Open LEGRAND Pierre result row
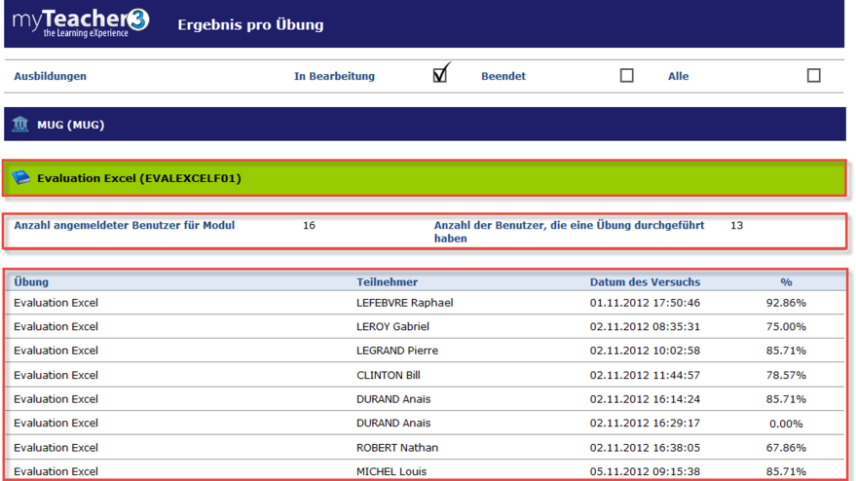The image size is (856, 481). point(396,351)
